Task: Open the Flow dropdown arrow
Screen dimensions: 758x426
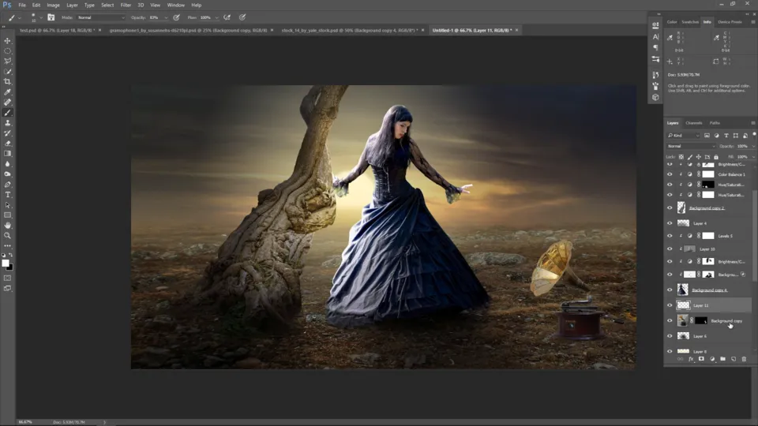Action: pos(216,18)
